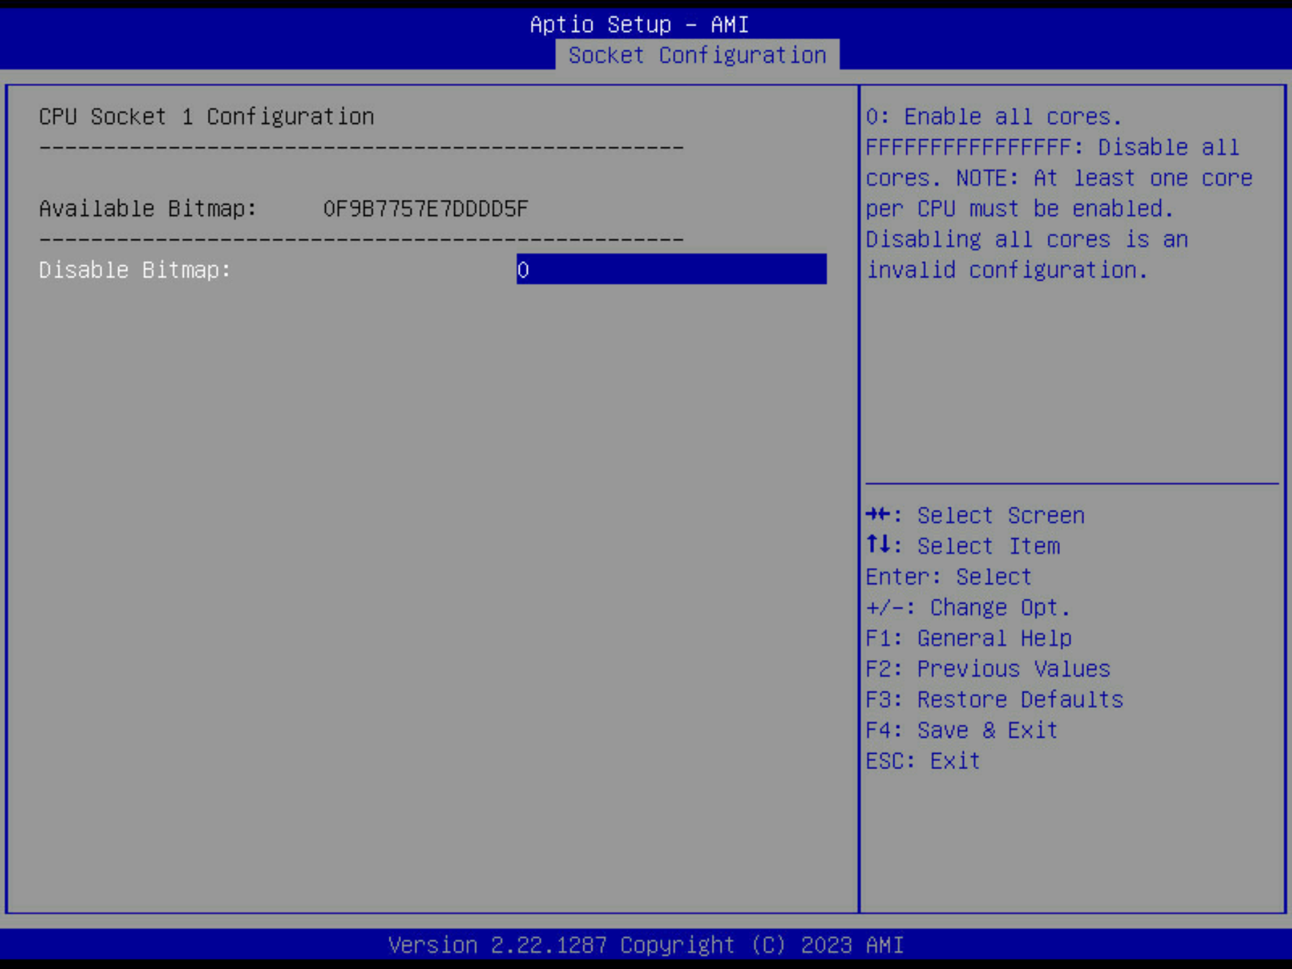Click the F1: General Help hint
Screen dimensions: 1292x969
(x=968, y=638)
